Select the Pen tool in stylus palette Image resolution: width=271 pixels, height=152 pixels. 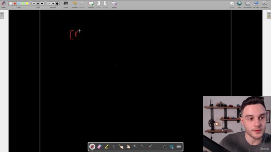click(92, 147)
